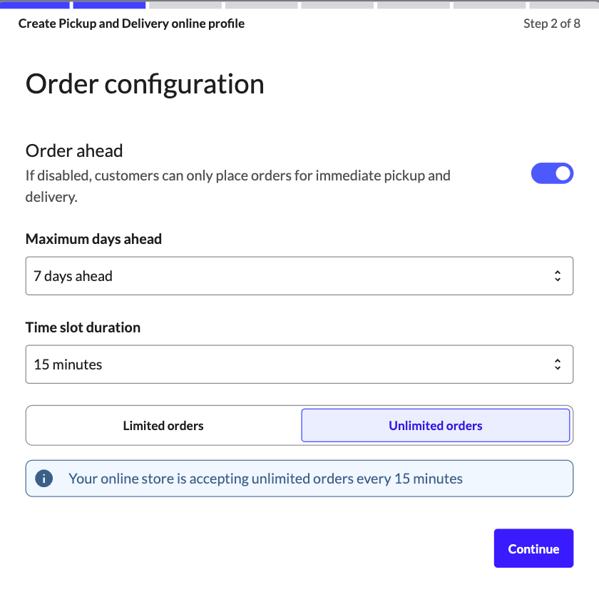Open the Time slot duration dropdown
Viewport: 599px width, 592px height.
coord(299,364)
